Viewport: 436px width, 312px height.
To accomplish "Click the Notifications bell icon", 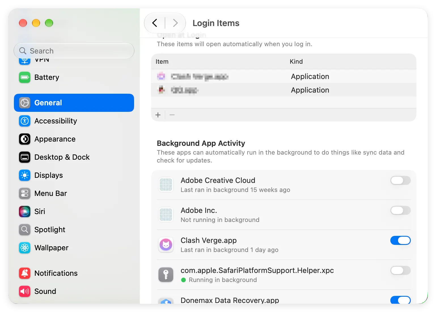I will pyautogui.click(x=25, y=273).
